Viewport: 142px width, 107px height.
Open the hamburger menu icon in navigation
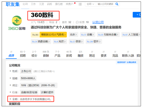(80, 4)
